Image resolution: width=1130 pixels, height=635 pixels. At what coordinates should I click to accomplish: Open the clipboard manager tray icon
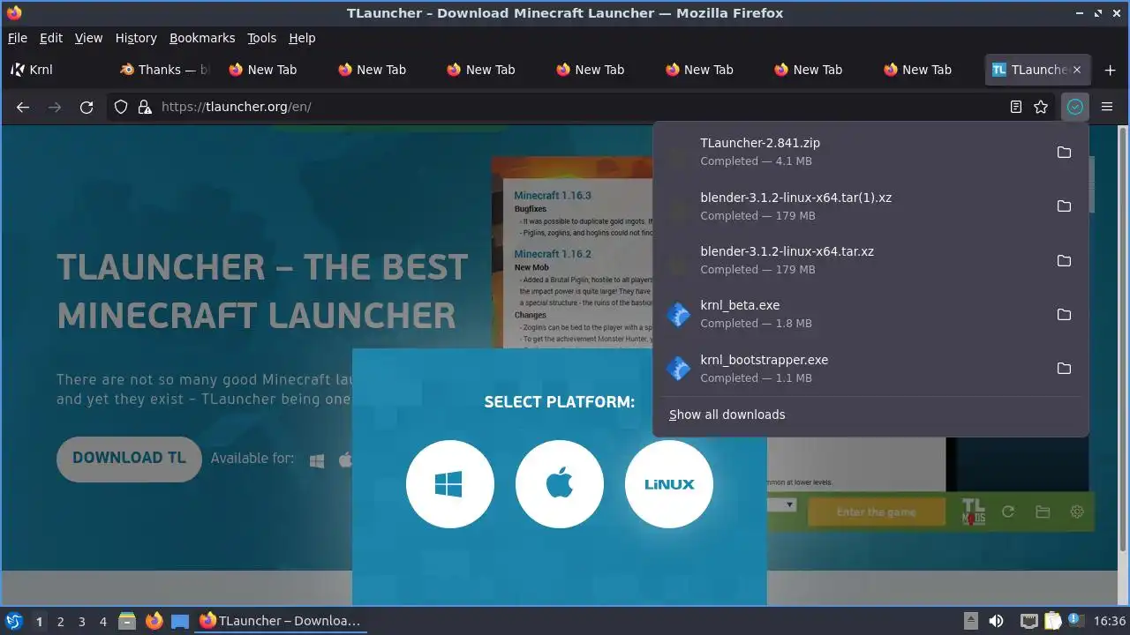[x=1052, y=621]
